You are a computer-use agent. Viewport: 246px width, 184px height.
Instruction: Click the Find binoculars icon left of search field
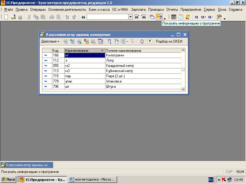pyautogui.click(x=83, y=17)
